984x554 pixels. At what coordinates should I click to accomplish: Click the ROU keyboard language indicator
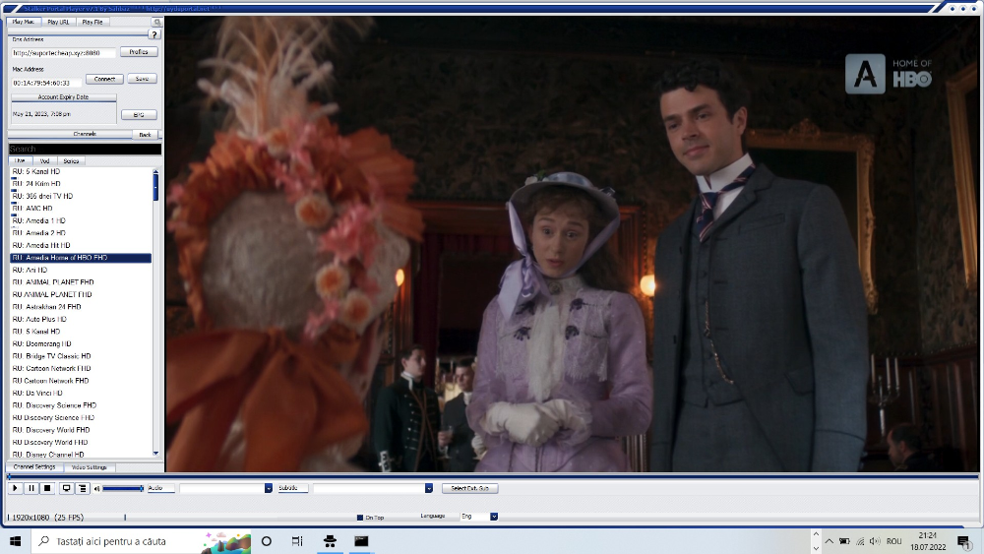pos(894,541)
